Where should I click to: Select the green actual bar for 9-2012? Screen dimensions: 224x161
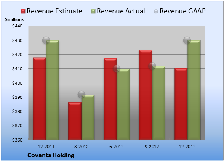(x=159, y=103)
